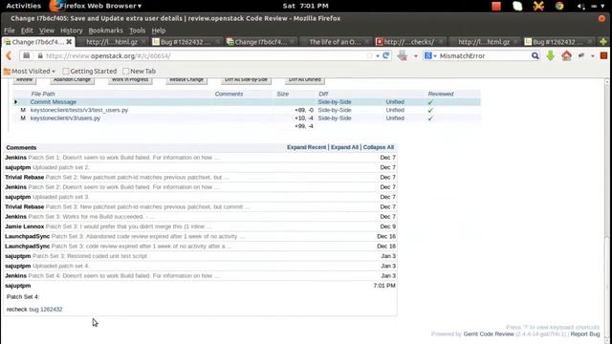Expand the Most Visited bookmarks dropdown
This screenshot has height=344, width=612.
click(54, 72)
